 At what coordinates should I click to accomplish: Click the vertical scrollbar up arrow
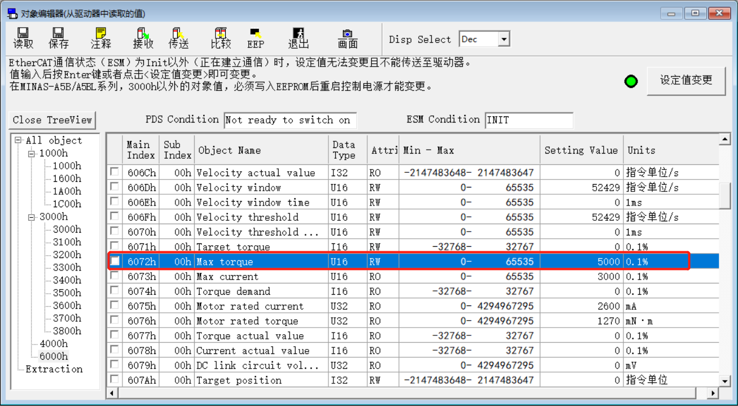coord(725,139)
